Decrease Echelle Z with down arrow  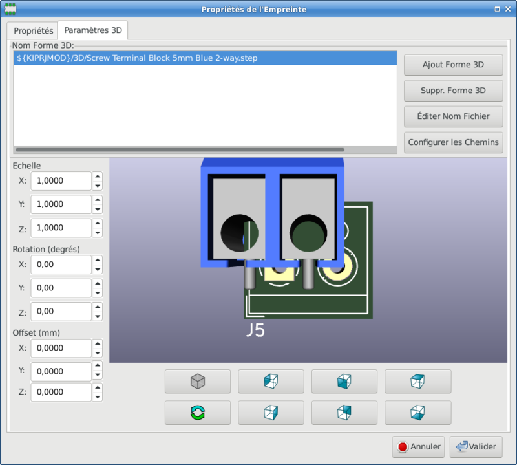click(98, 233)
